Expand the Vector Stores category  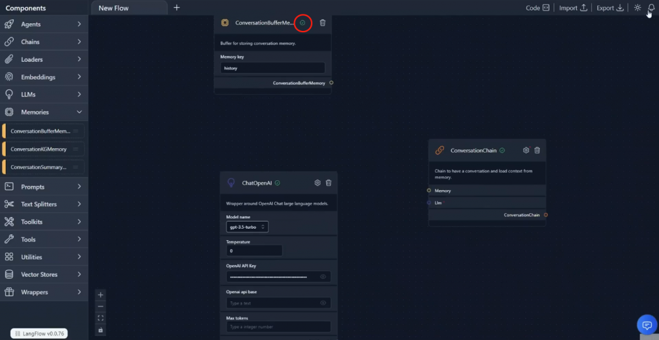79,274
